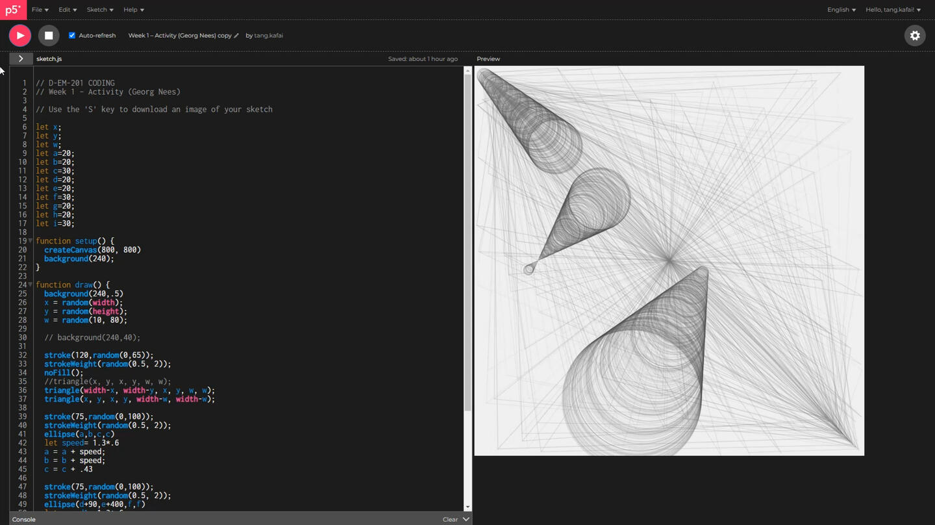Stop the running sketch
935x525 pixels.
(49, 36)
